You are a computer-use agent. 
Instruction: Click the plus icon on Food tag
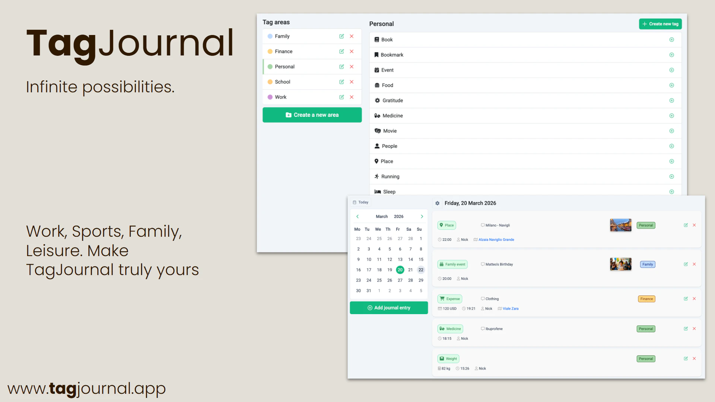coord(671,85)
